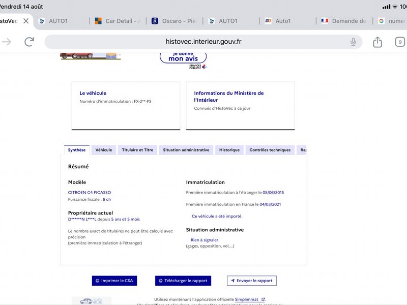Tap the microphone icon in the address bar
Image resolution: width=407 pixels, height=305 pixels.
coord(353,42)
